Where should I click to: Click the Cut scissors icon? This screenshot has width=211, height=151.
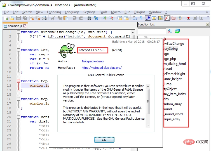click(x=53, y=18)
